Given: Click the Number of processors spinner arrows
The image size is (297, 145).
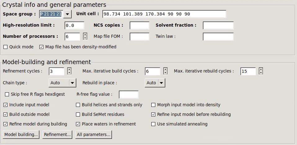Looking at the screenshot, I should pyautogui.click(x=85, y=36).
